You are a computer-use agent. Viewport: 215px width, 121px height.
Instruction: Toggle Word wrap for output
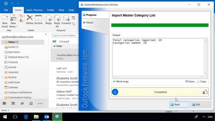pos(121,81)
